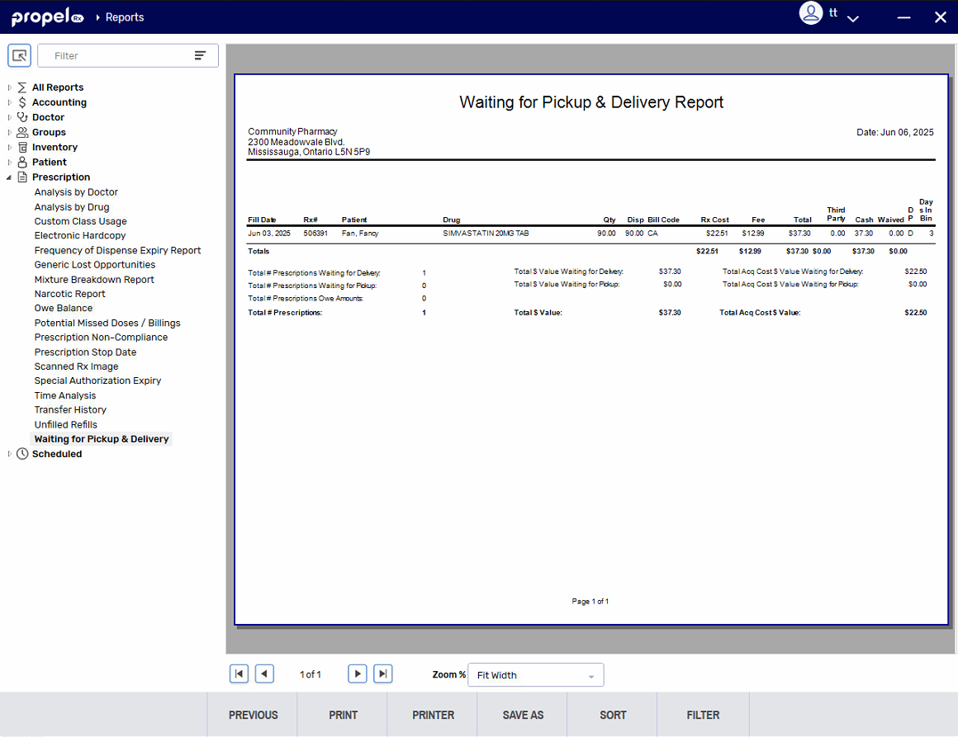The height and width of the screenshot is (737, 958).
Task: Open Electronic Hardcopy report
Action: (x=80, y=235)
